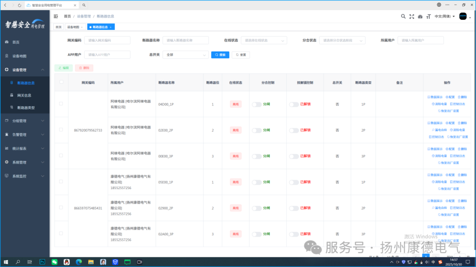Viewport: 476px width, 267px height.
Task: Open the 分合状态 dropdown
Action: click(342, 40)
